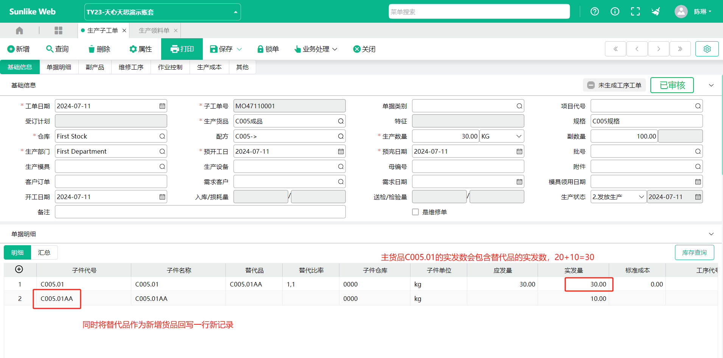Viewport: 723px width, 358px height.
Task: Go to last record arrow
Action: point(680,49)
